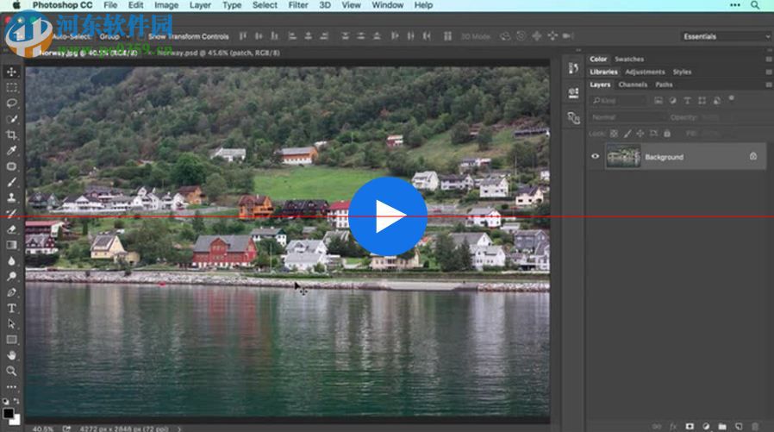Select the Path Selection tool
Screen dimensions: 774x432
pyautogui.click(x=11, y=324)
